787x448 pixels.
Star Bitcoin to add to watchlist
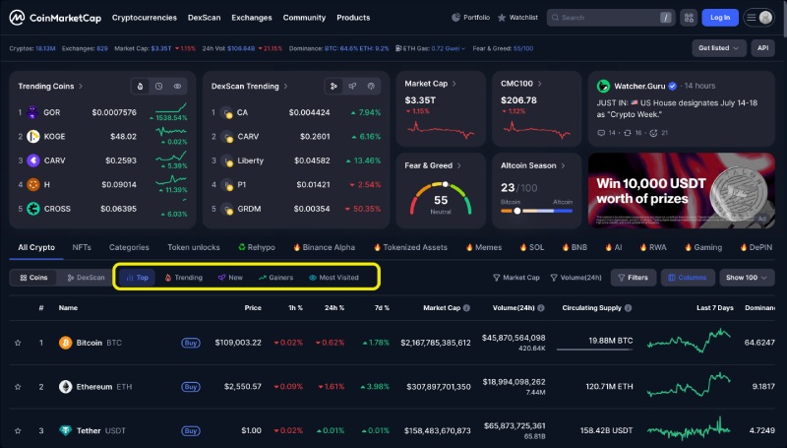[x=18, y=343]
